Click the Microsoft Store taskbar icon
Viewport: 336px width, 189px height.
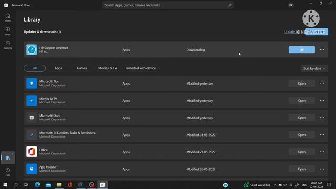102,185
